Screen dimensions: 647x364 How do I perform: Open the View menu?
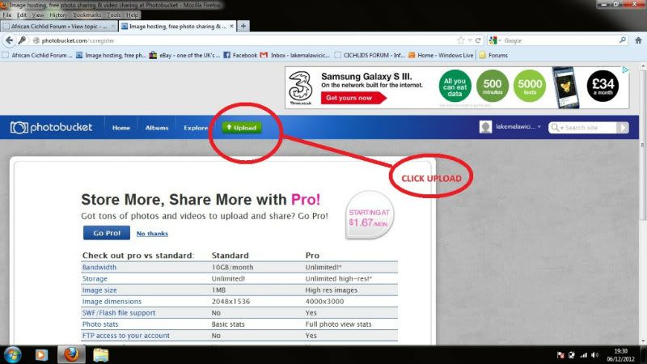(x=38, y=15)
